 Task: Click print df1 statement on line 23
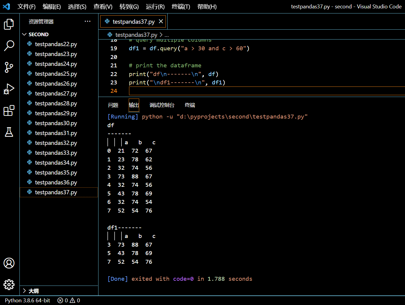coord(177,83)
